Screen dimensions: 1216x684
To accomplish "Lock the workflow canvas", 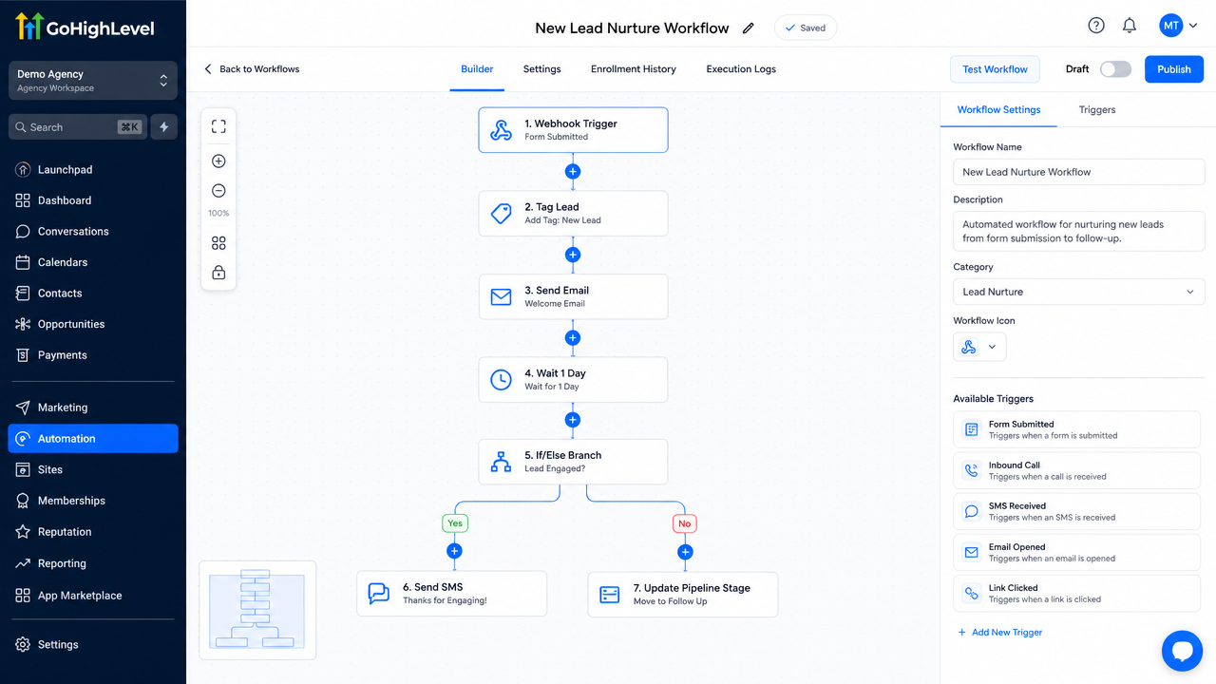I will (x=218, y=273).
